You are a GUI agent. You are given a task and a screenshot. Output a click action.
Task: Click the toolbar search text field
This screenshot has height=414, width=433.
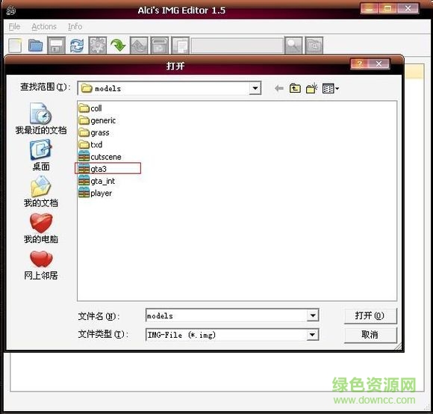pos(237,46)
